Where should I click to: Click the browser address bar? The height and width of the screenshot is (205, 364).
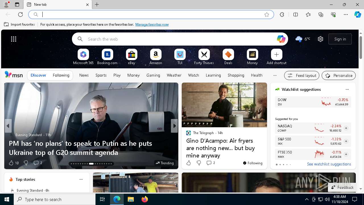pyautogui.click(x=151, y=15)
